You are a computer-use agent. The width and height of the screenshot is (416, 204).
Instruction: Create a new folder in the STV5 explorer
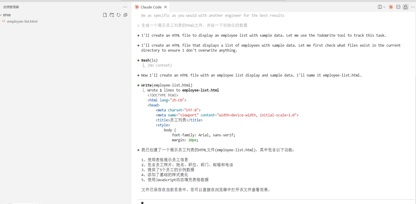(x=112, y=15)
